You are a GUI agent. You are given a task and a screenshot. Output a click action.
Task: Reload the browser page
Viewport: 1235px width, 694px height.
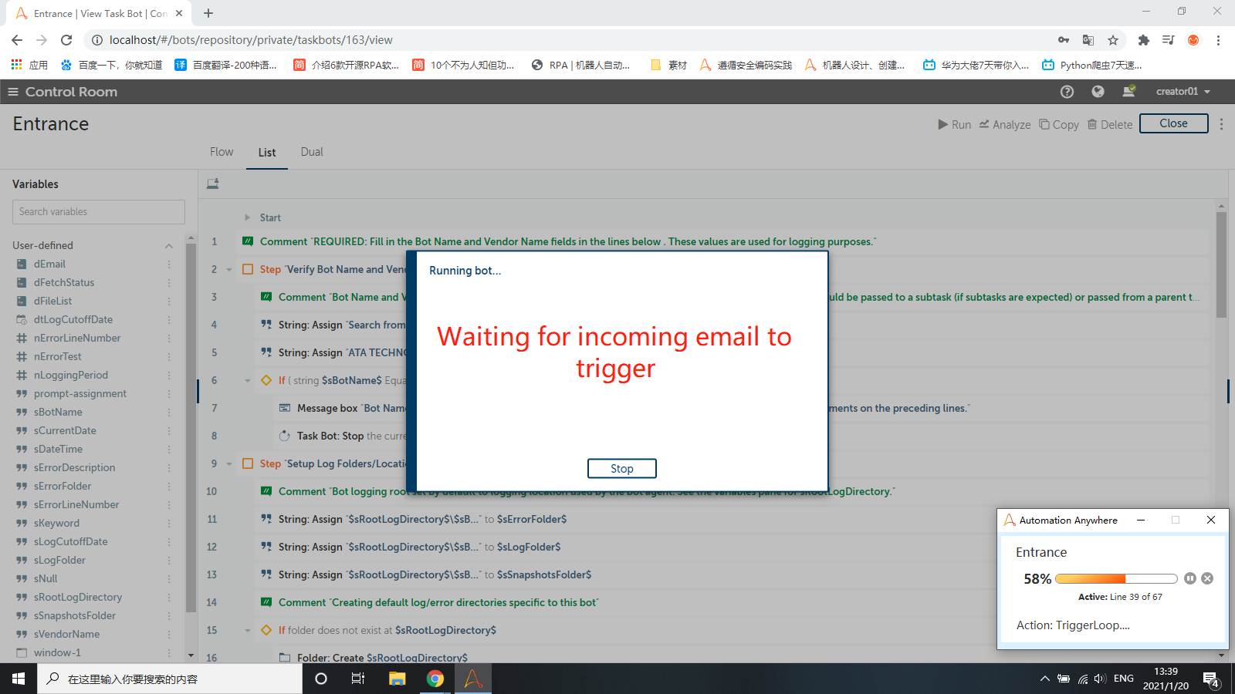(x=66, y=40)
